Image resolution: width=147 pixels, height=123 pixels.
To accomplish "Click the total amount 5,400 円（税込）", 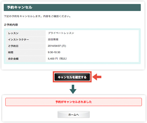I will click(x=57, y=59).
